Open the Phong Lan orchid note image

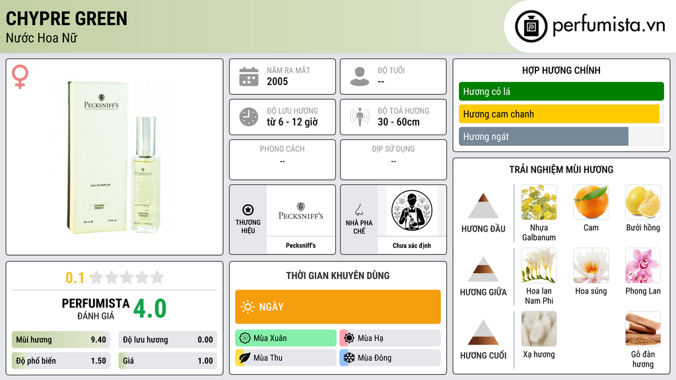click(x=643, y=266)
